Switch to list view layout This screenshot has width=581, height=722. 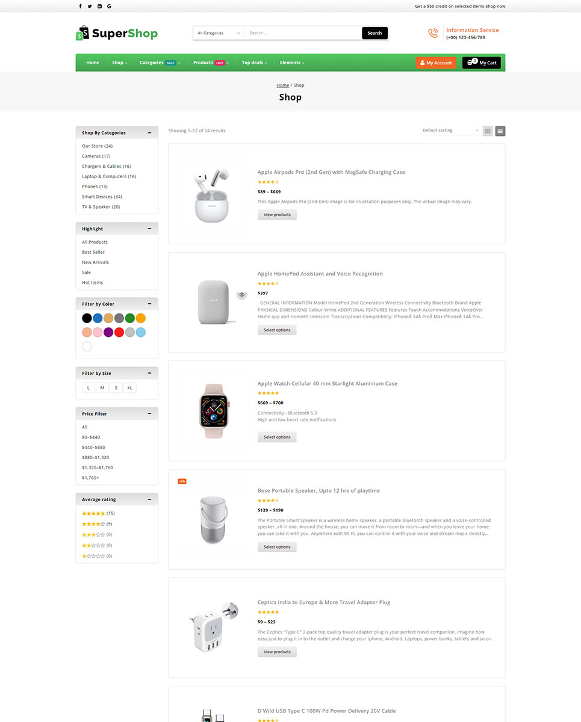tap(500, 131)
